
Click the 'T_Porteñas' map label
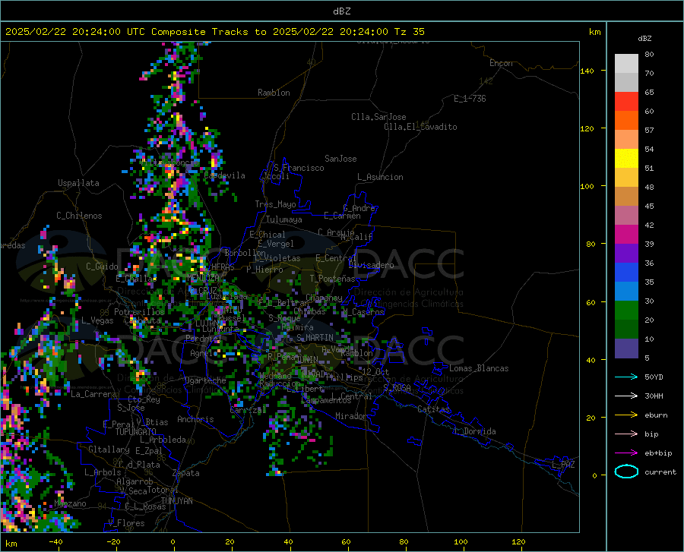tap(332, 279)
